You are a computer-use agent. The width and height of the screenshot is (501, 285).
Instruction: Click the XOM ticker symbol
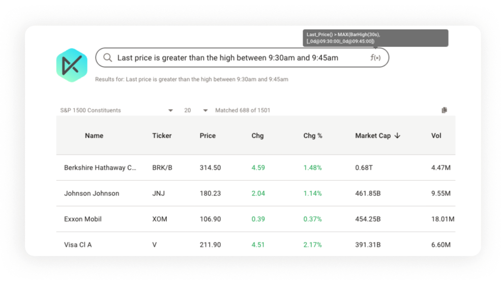pyautogui.click(x=159, y=219)
